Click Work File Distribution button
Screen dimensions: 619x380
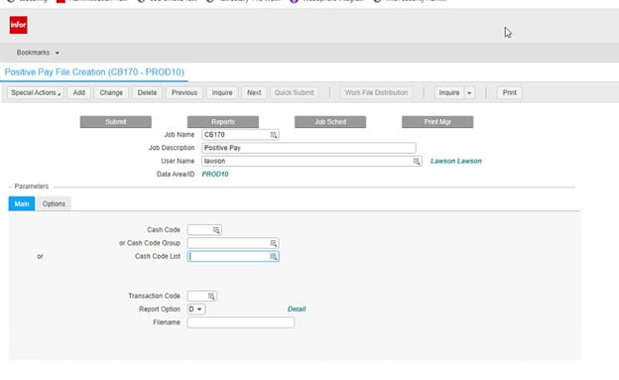(376, 93)
